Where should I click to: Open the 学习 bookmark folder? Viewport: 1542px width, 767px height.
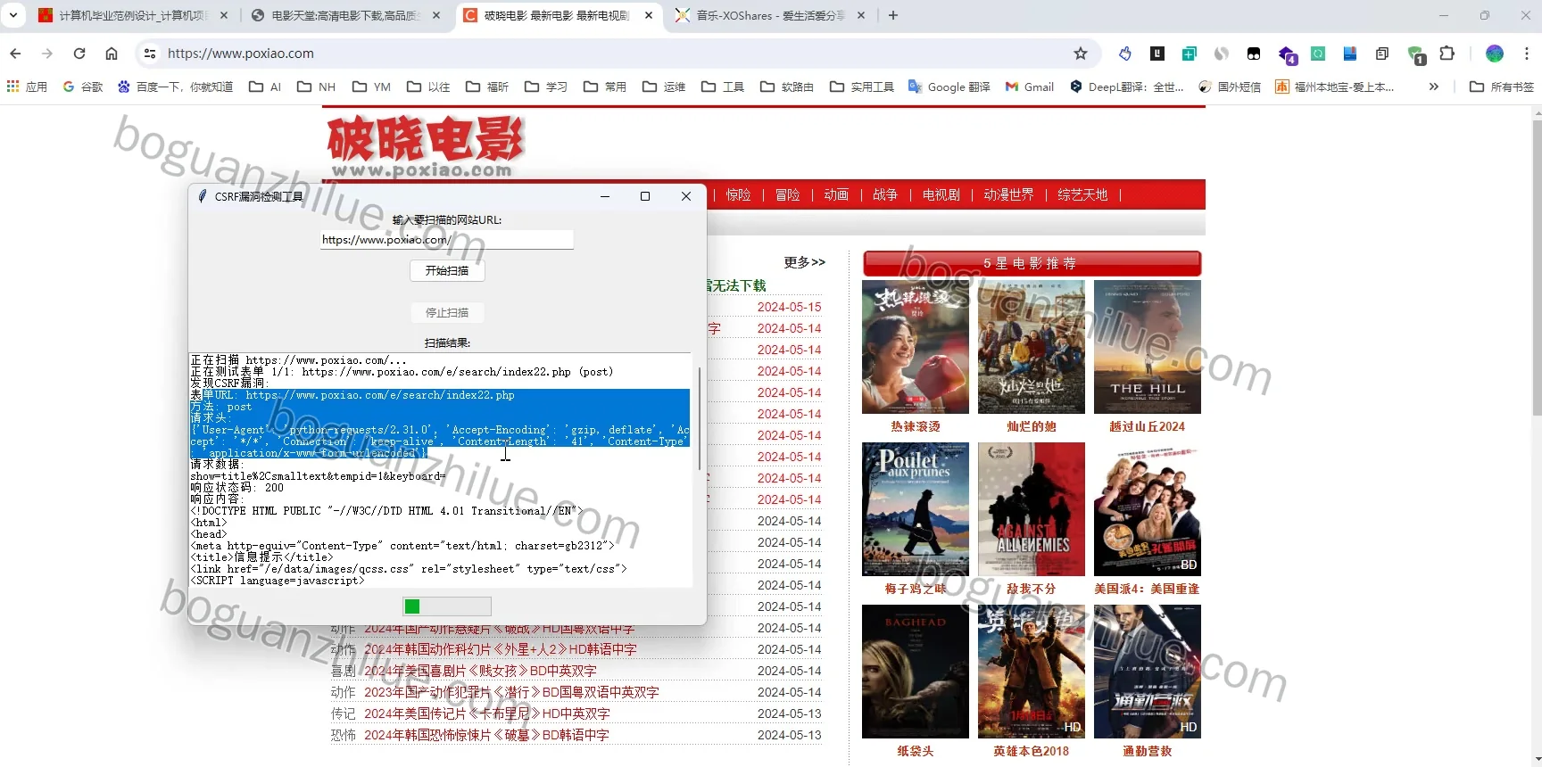click(x=546, y=87)
